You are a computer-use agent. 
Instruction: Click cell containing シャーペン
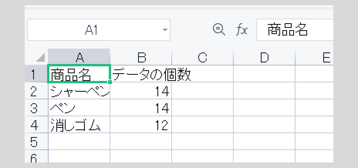coord(79,90)
